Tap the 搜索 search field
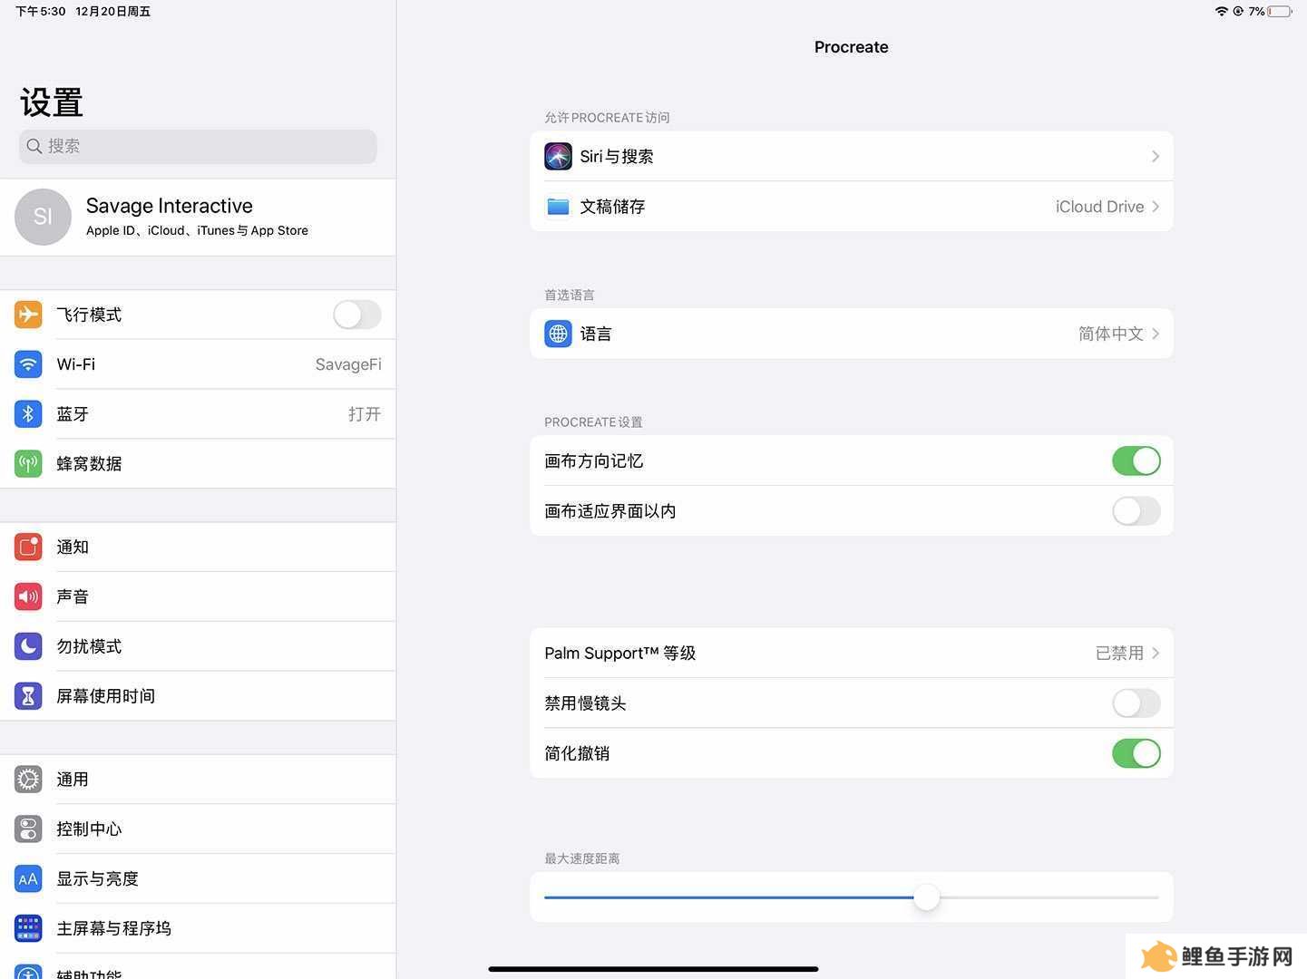The height and width of the screenshot is (979, 1307). click(198, 147)
